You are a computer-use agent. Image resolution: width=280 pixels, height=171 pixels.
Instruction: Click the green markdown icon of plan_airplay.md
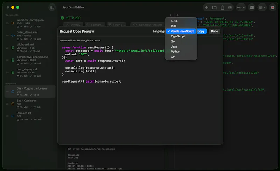[13, 72]
